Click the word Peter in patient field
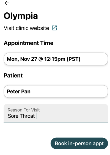 coord(13,92)
